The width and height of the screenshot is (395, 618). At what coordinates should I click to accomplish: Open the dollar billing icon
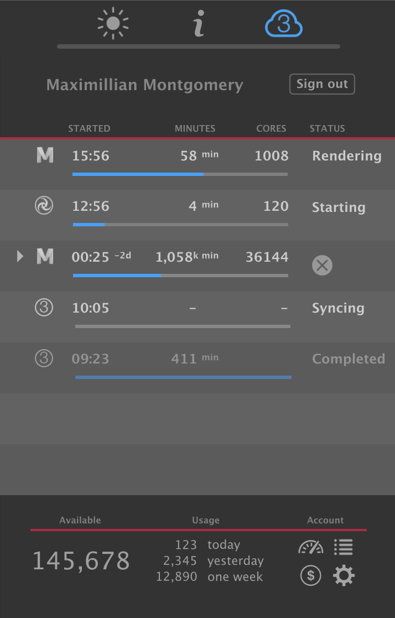[311, 575]
